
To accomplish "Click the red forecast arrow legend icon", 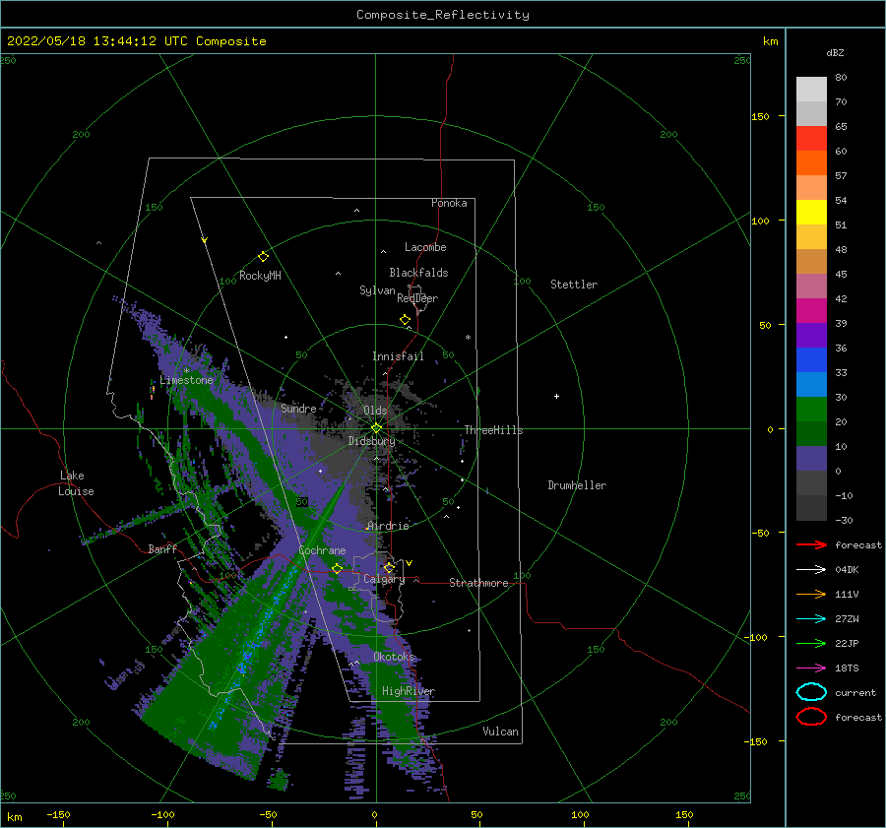I will coord(811,544).
